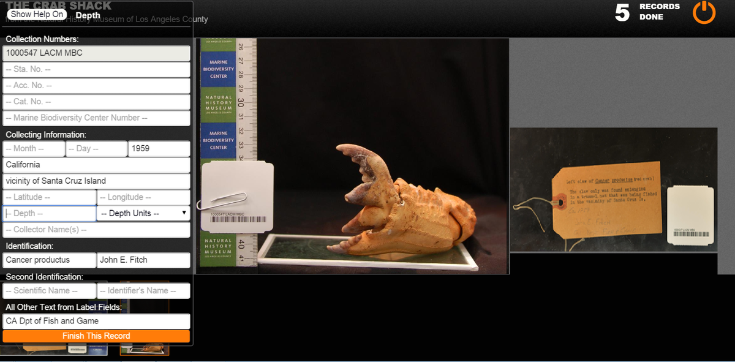Open the Depth Units dropdown

pos(144,213)
